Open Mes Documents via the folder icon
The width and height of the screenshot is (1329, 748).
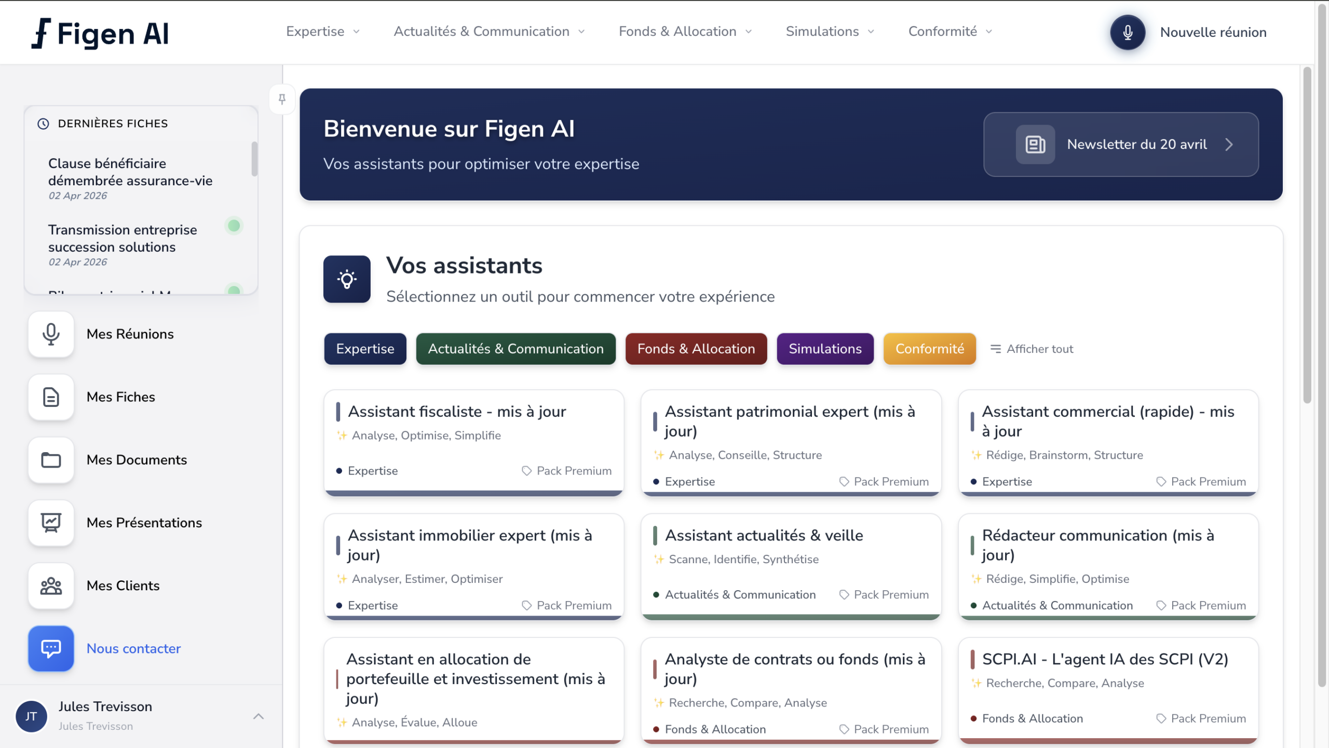[x=50, y=460]
